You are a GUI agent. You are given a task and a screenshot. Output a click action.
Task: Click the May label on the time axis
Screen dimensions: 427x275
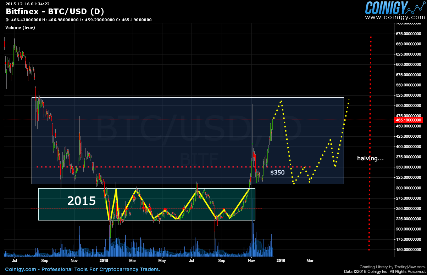tap(162, 260)
